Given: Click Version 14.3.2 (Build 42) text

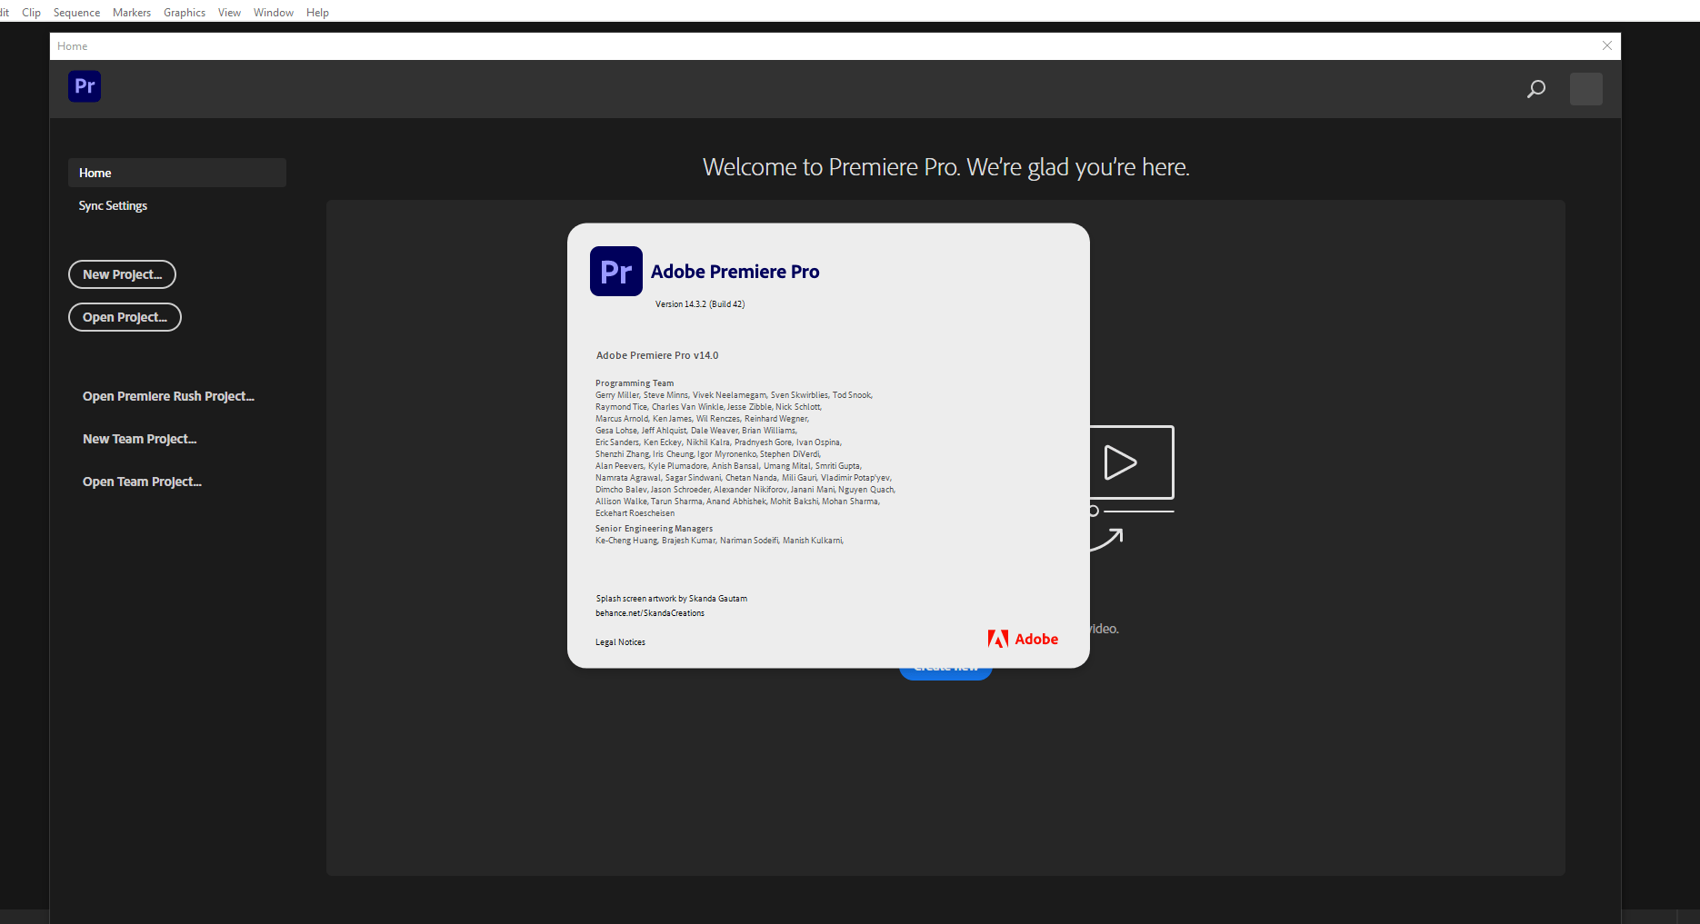Looking at the screenshot, I should pos(700,304).
